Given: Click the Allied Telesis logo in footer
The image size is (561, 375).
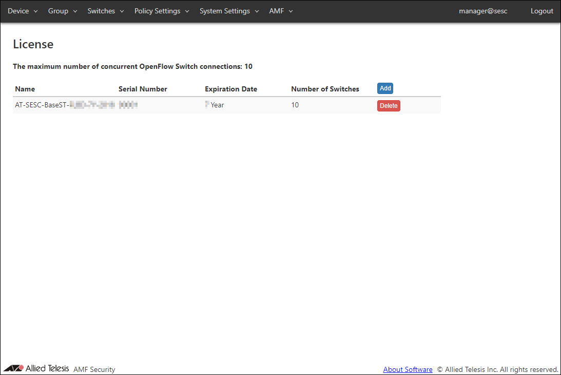Looking at the screenshot, I should [36, 368].
